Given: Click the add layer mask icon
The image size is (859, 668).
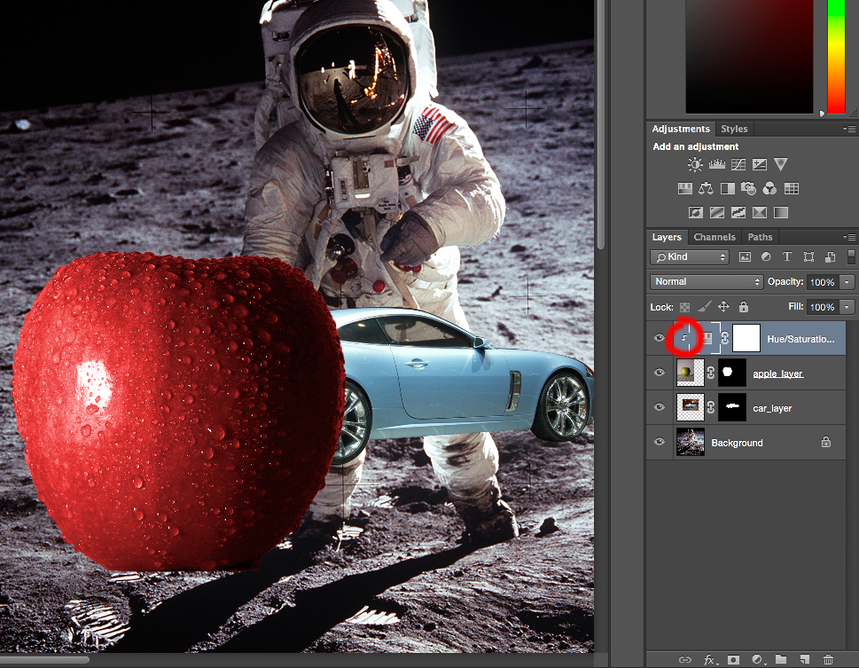Looking at the screenshot, I should (x=734, y=660).
